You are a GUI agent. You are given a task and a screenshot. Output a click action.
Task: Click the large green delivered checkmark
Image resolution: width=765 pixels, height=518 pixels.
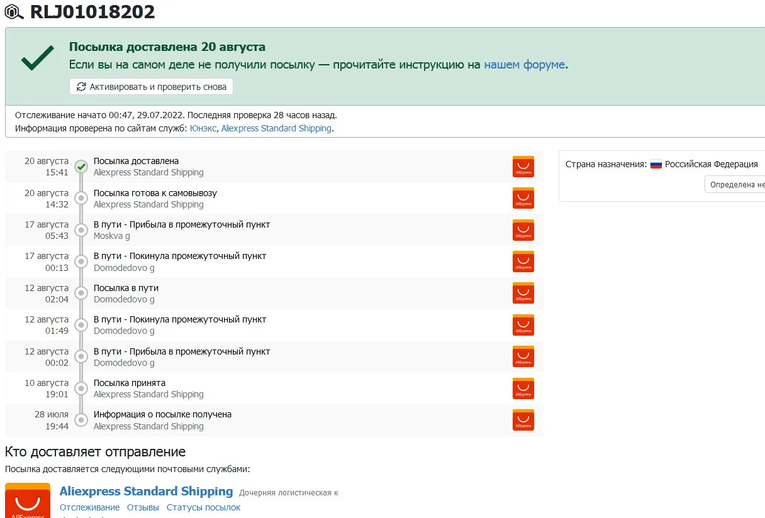[x=37, y=57]
